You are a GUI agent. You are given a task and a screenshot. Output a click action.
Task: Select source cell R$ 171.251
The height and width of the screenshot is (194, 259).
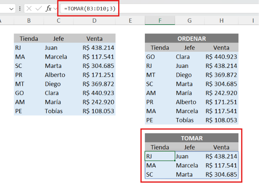click(x=94, y=75)
